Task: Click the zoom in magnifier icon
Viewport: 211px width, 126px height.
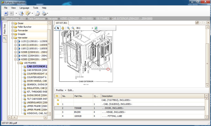Action: click(x=68, y=28)
